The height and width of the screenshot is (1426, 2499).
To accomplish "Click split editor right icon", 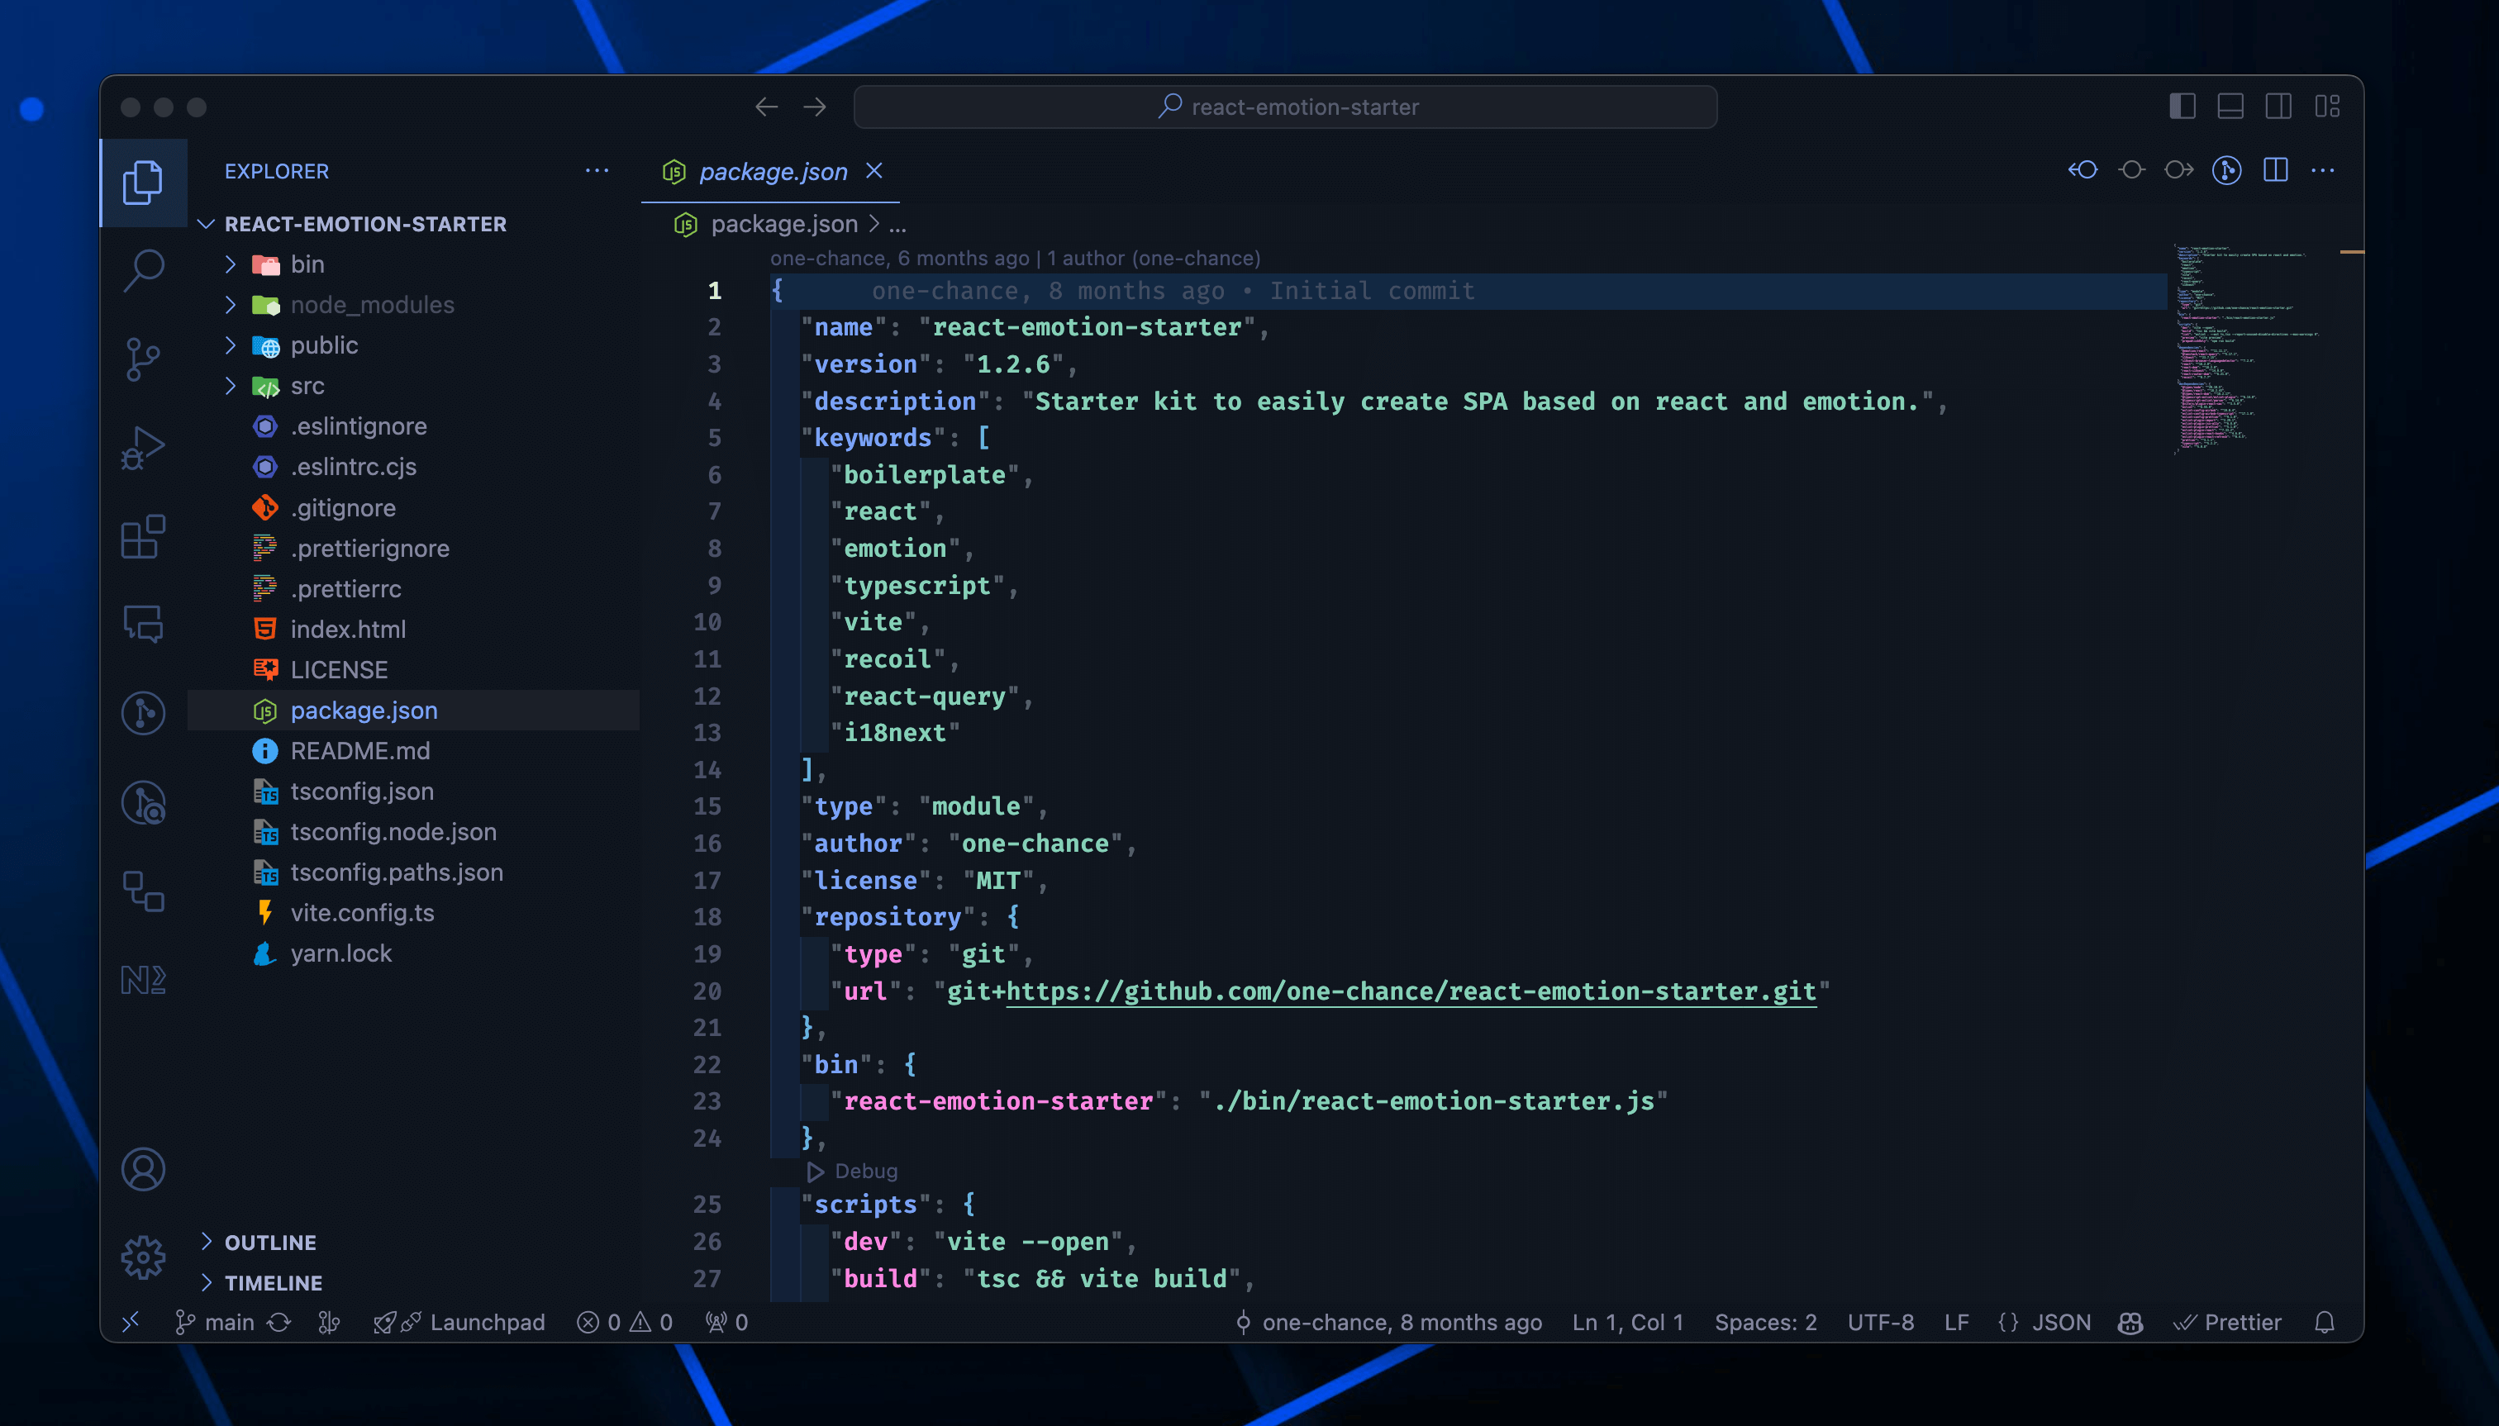I will 2275,170.
